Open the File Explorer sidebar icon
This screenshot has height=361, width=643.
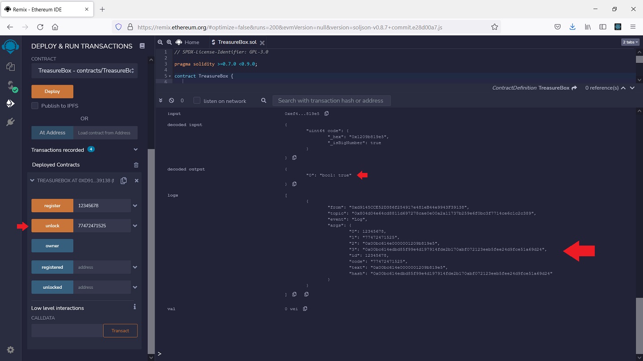(x=10, y=67)
